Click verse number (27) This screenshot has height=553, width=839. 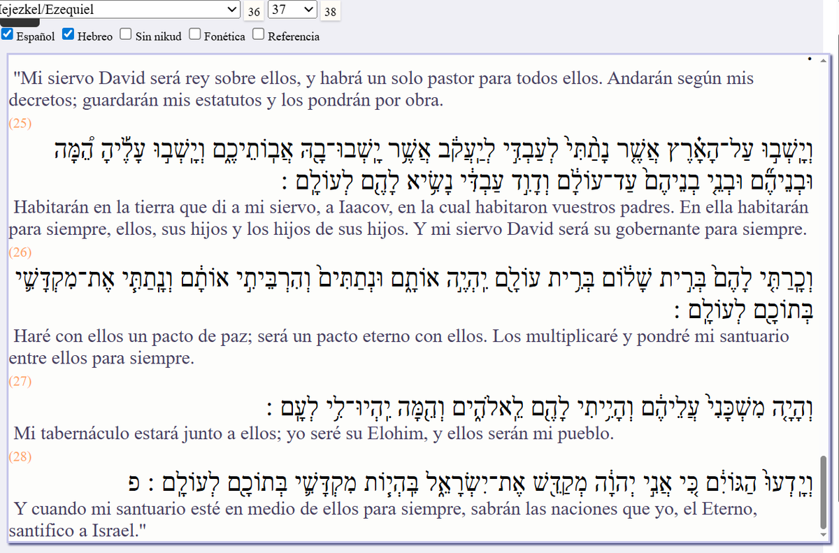click(20, 381)
